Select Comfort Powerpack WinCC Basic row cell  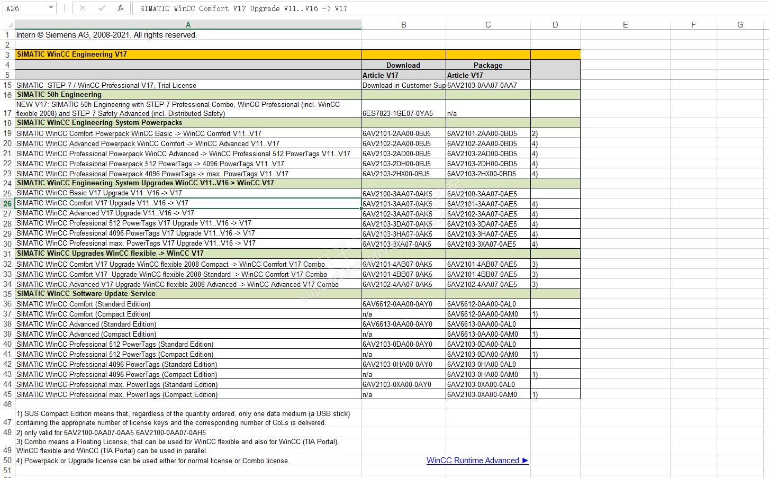coord(188,133)
